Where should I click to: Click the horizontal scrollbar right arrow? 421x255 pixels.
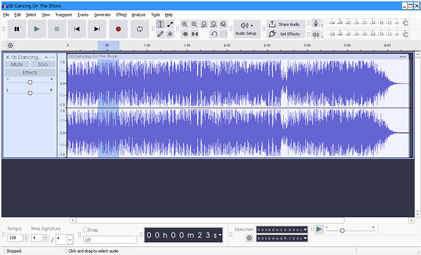412,220
